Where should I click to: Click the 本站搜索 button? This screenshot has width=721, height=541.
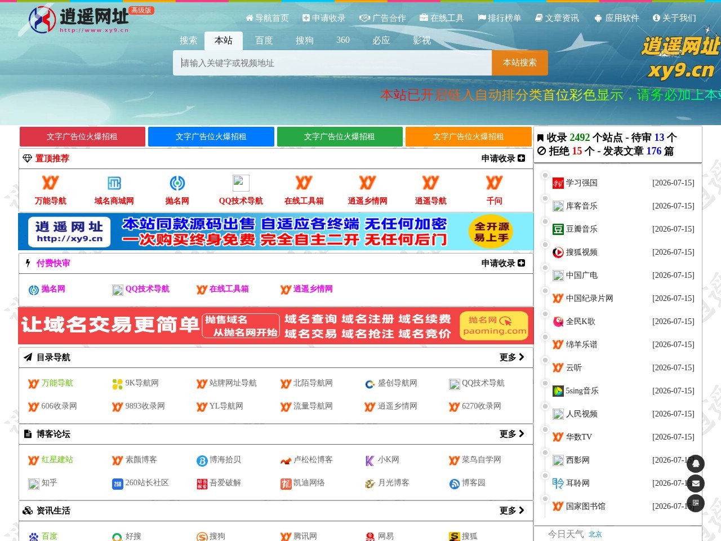[x=520, y=63]
